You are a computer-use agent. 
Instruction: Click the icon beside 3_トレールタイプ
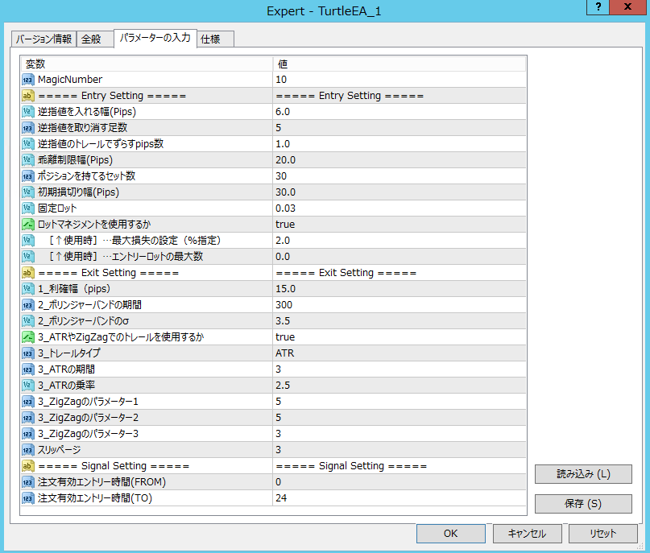(x=27, y=353)
